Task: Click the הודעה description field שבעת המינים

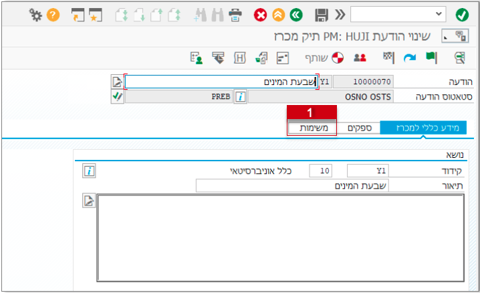Action: pyautogui.click(x=221, y=82)
